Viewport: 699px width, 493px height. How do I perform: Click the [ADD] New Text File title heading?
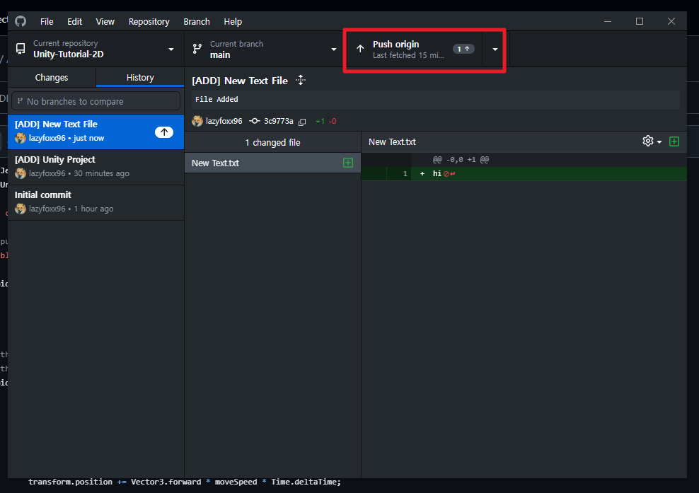click(240, 81)
